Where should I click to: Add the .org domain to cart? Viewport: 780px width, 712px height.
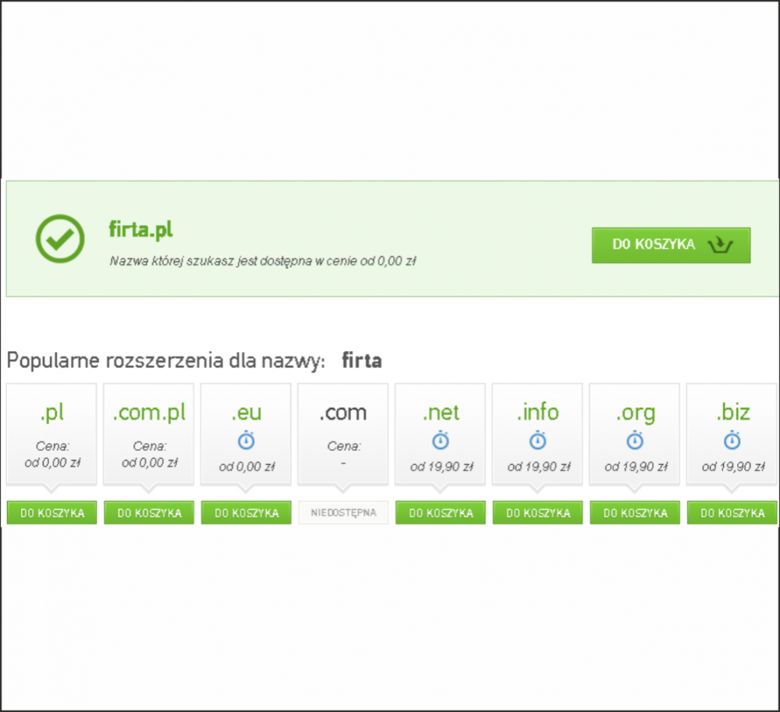[x=635, y=513]
